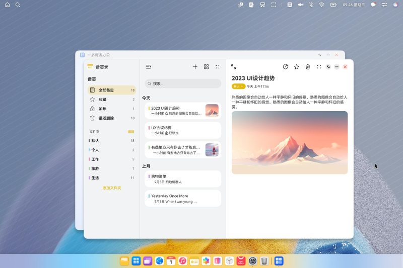Open Bluetooth settings from status bar
403x268 pixels.
311,5
